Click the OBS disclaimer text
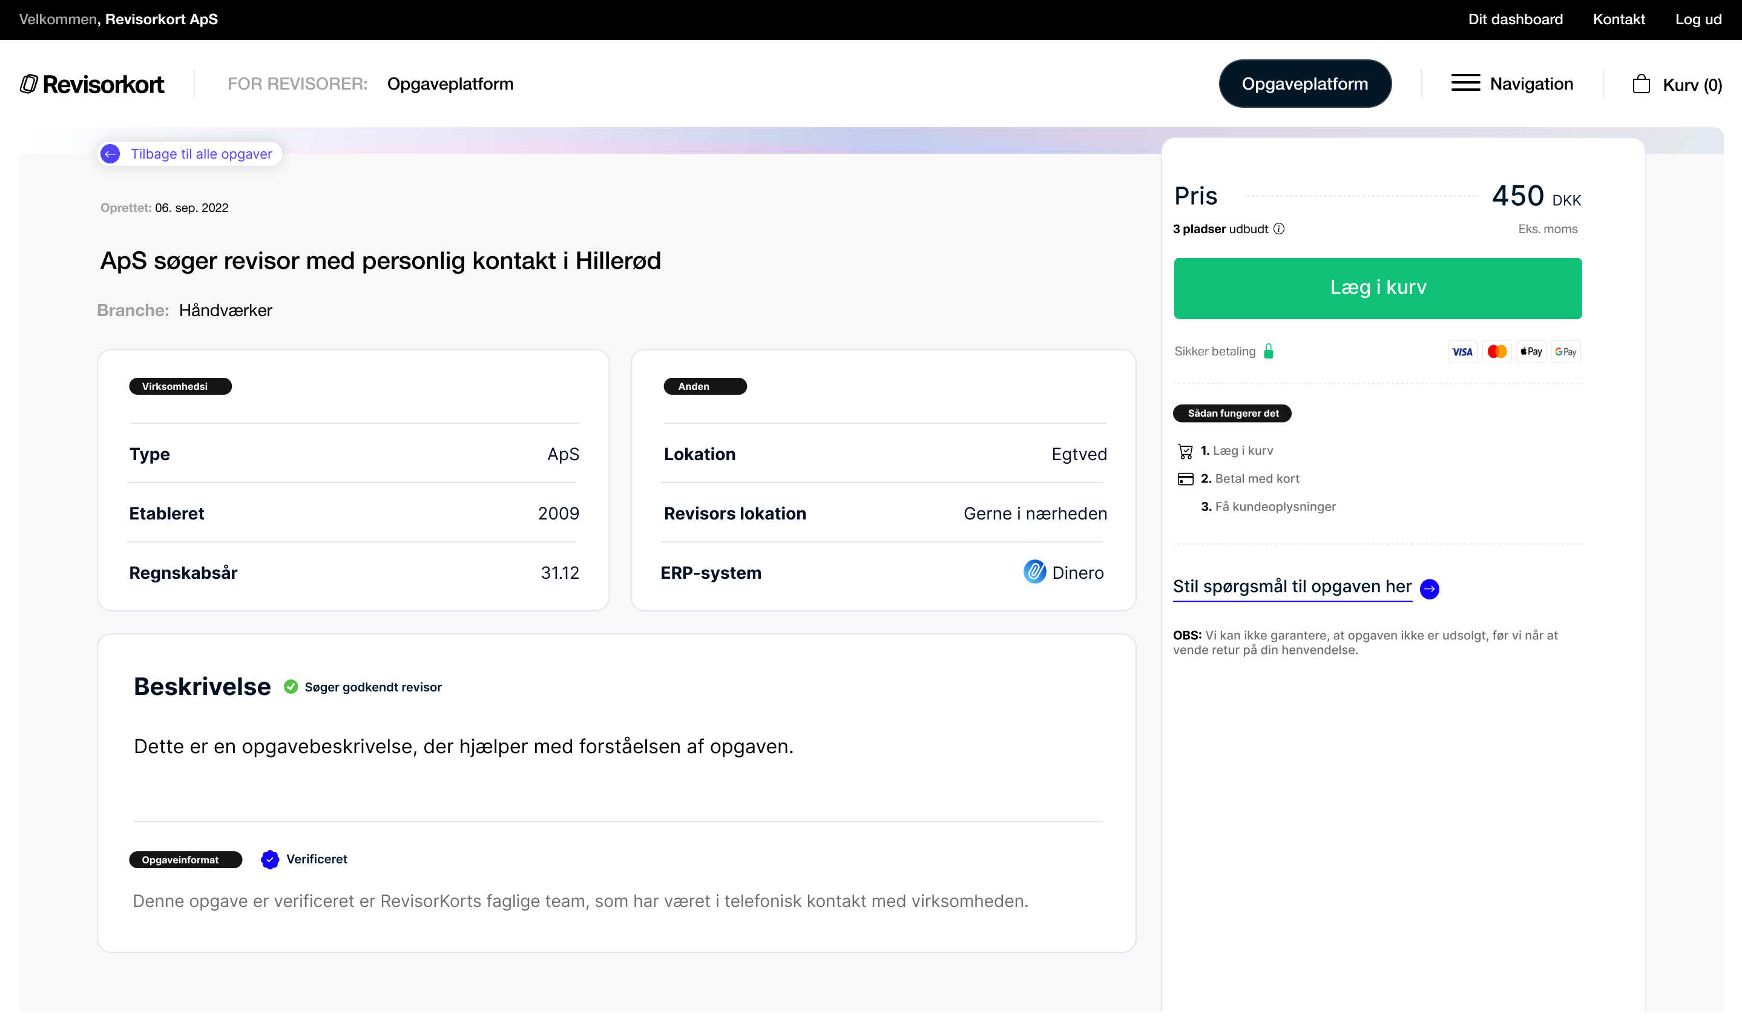1742x1022 pixels. click(x=1366, y=642)
